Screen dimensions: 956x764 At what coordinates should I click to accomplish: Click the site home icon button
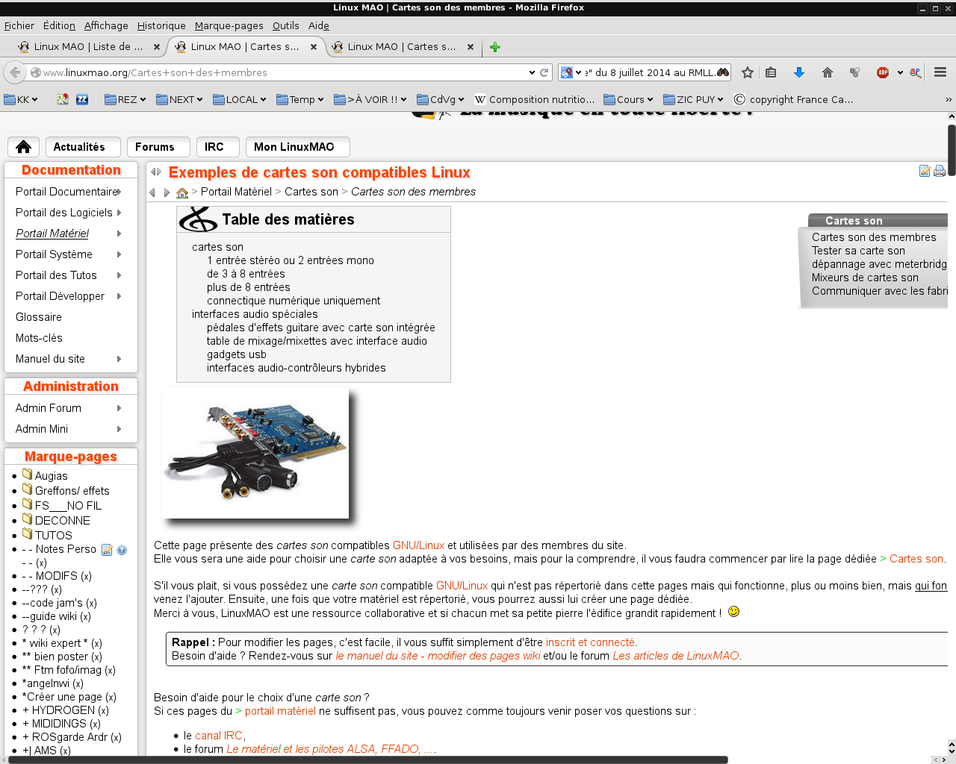pyautogui.click(x=24, y=147)
